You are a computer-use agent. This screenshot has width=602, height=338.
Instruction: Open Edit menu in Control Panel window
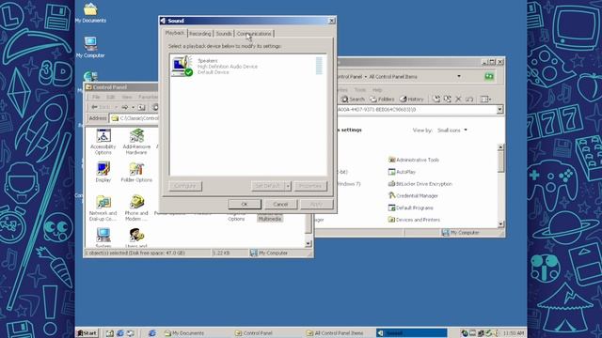111,97
